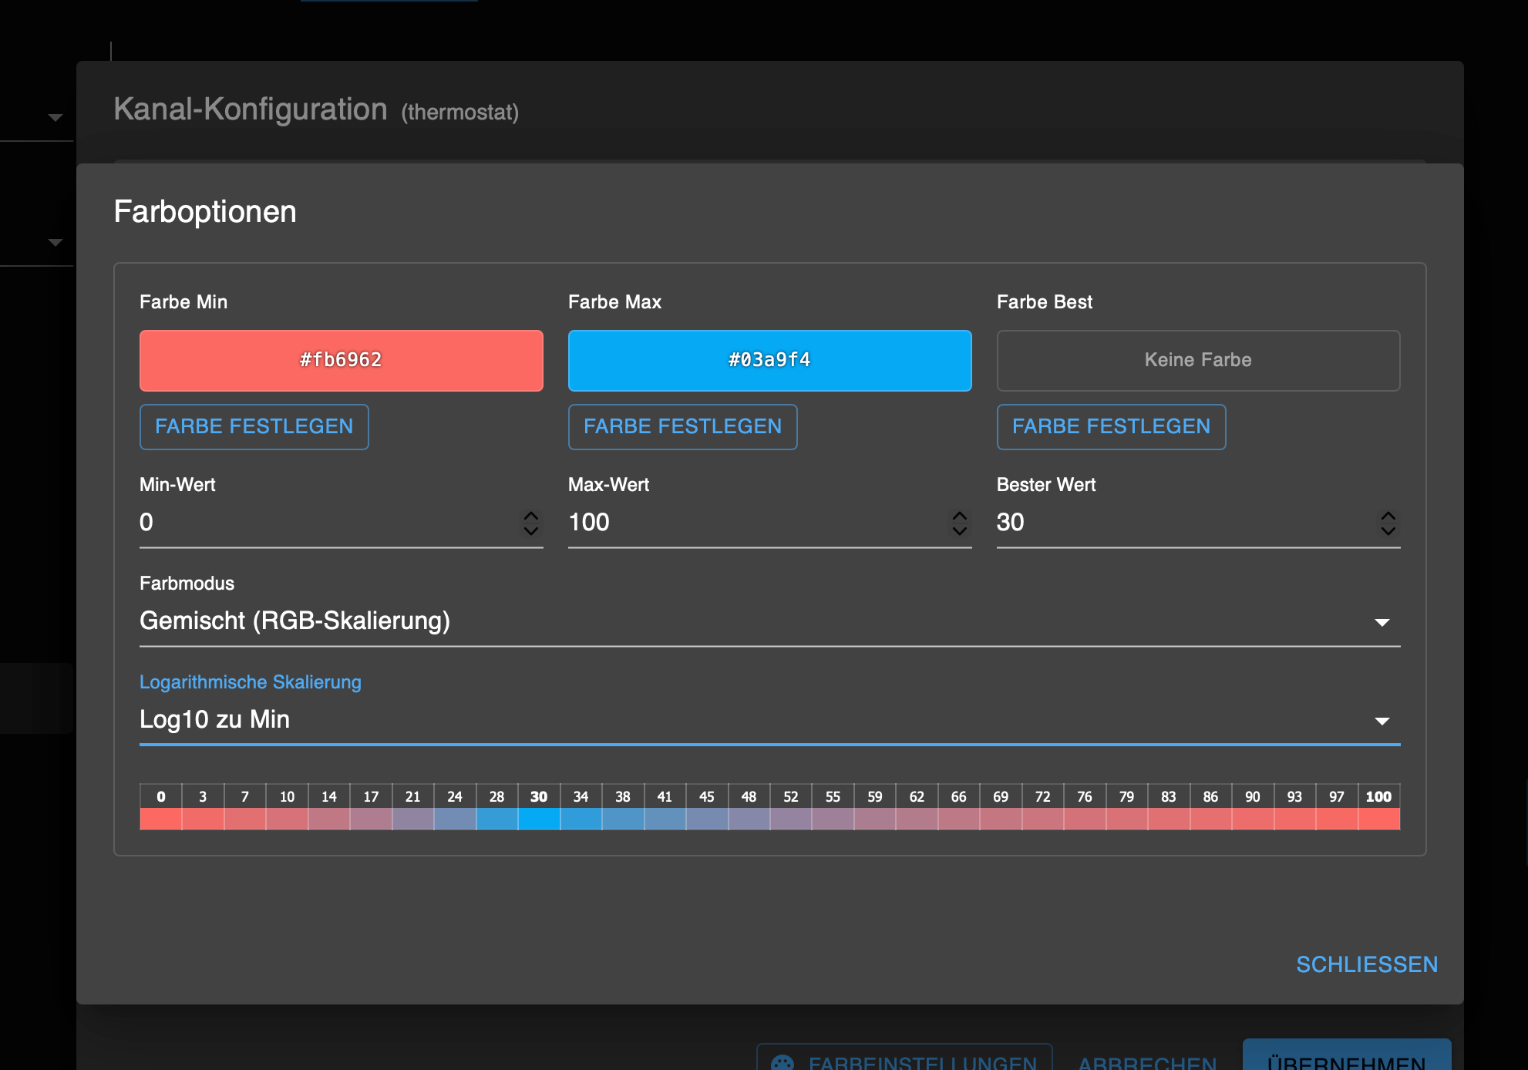
Task: Expand the upper left sidebar dropdown arrow
Action: pos(55,118)
